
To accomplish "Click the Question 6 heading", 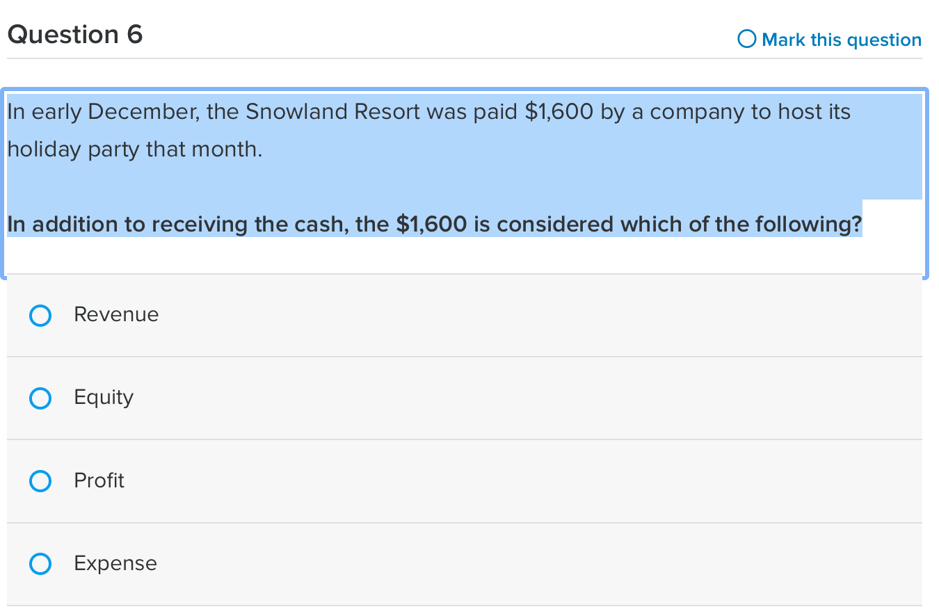I will pos(74,34).
